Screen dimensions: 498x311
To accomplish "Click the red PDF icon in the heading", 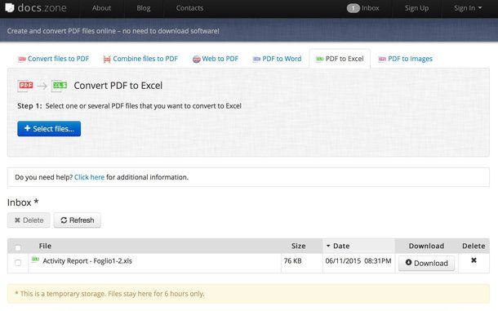I will click(25, 86).
